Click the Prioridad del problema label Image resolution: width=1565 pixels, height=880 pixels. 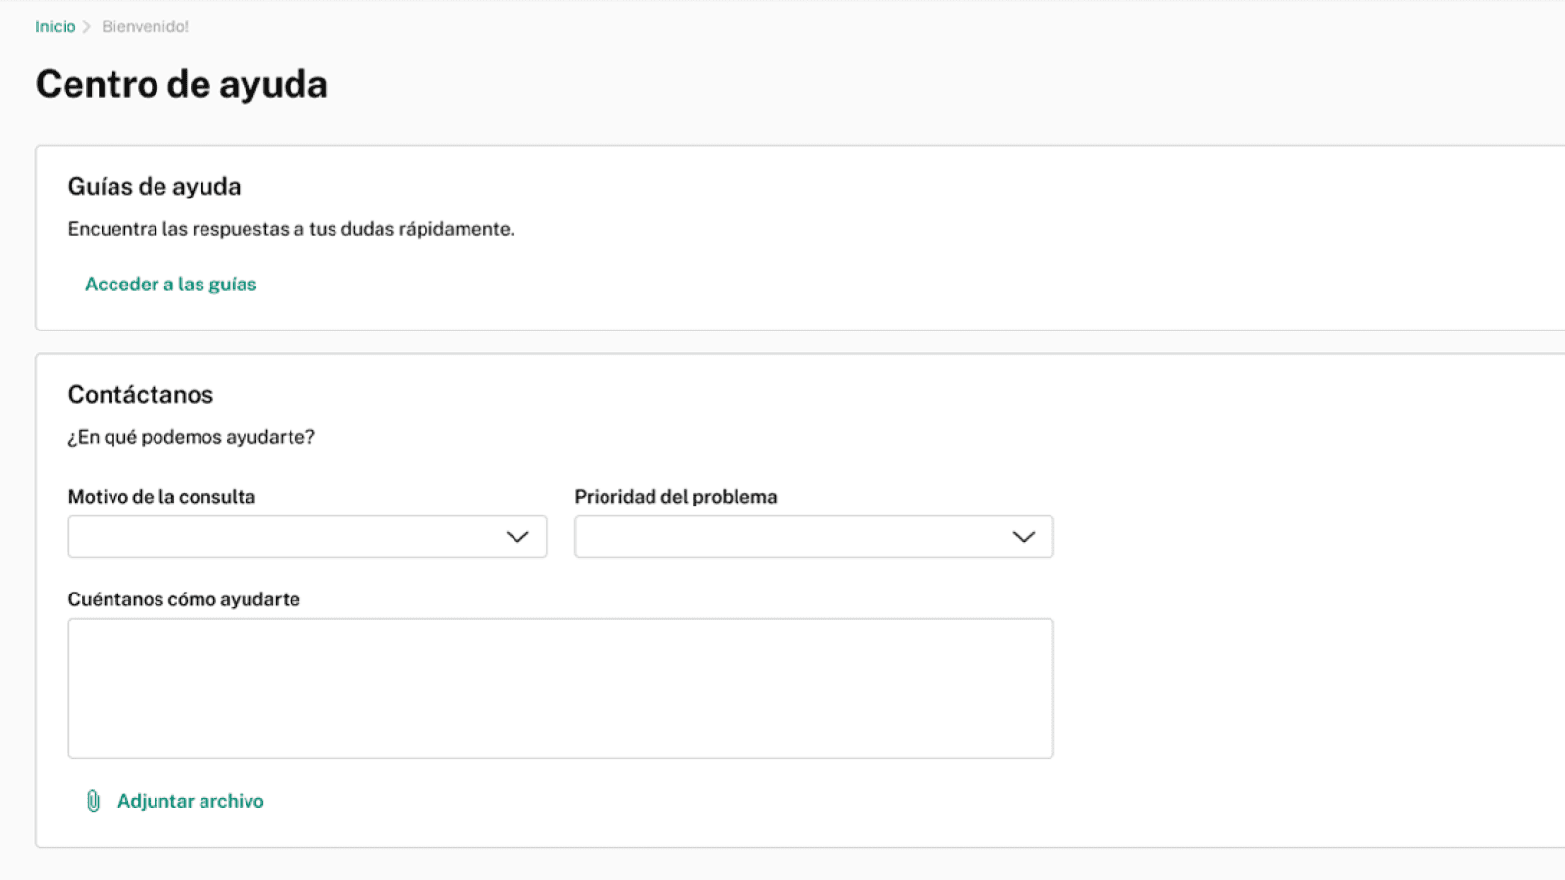click(675, 497)
